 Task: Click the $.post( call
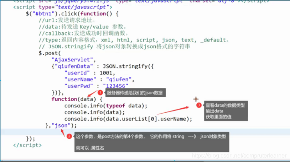click(50, 53)
